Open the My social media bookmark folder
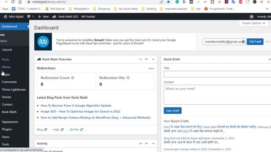This screenshot has height=152, width=271. point(126,8)
